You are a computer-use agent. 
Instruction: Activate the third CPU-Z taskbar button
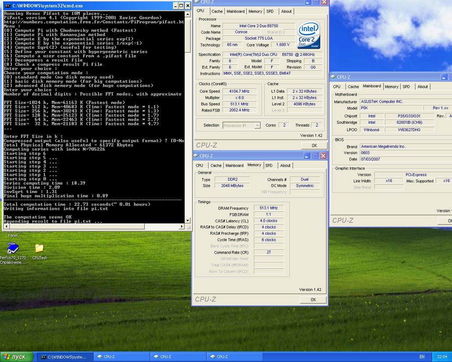tap(235, 357)
